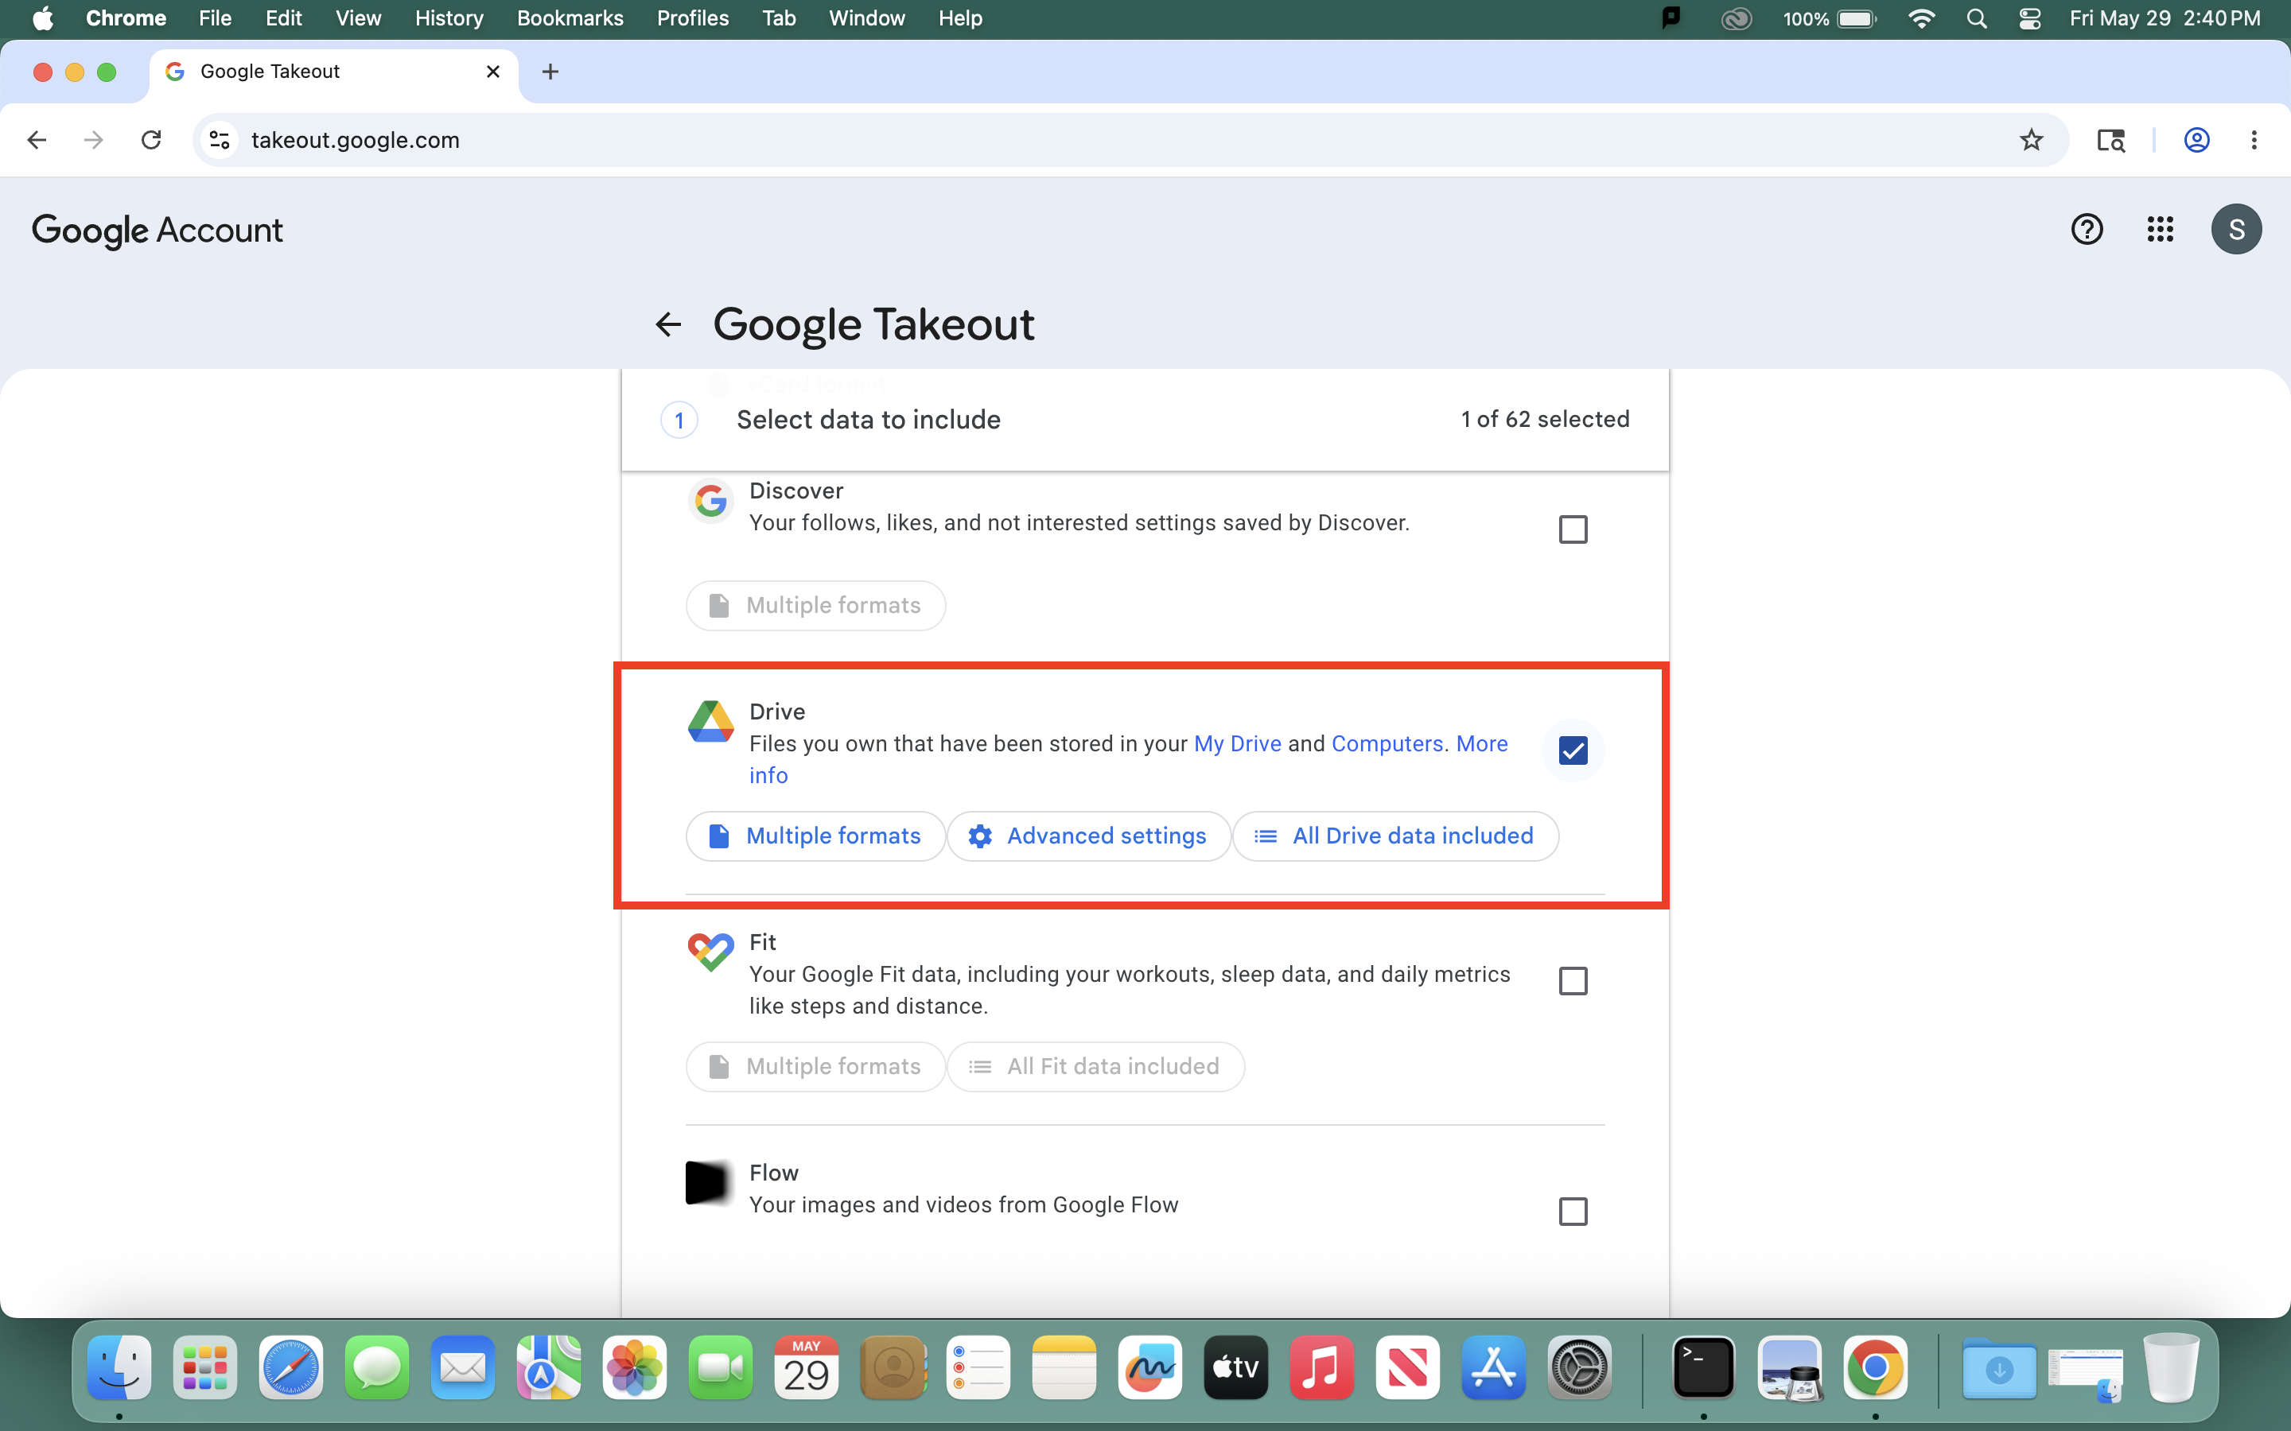
Task: Open Finder from the Dock
Action: coord(119,1367)
